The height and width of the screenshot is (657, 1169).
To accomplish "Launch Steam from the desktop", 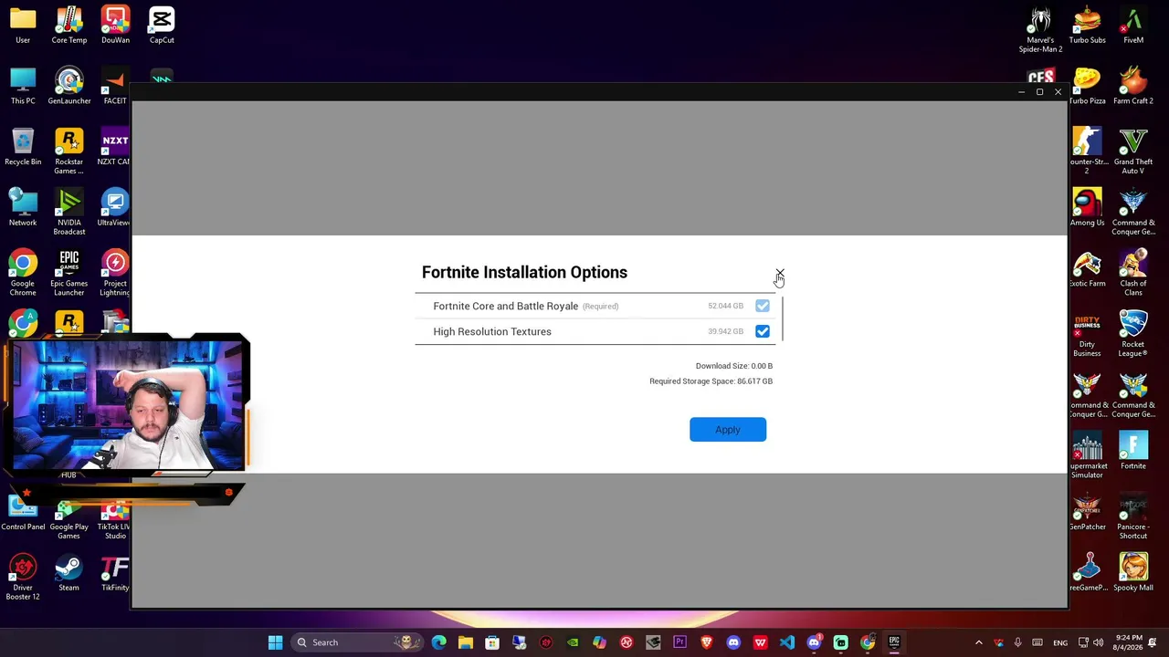I will click(x=69, y=573).
